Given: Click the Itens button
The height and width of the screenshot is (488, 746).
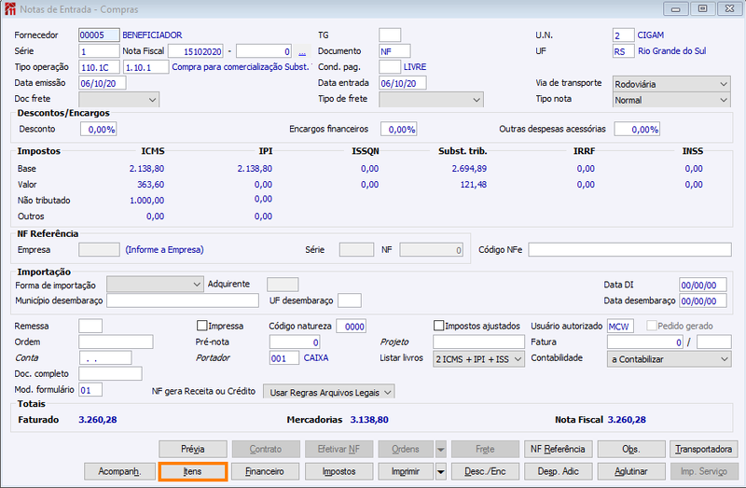Looking at the screenshot, I should point(193,471).
